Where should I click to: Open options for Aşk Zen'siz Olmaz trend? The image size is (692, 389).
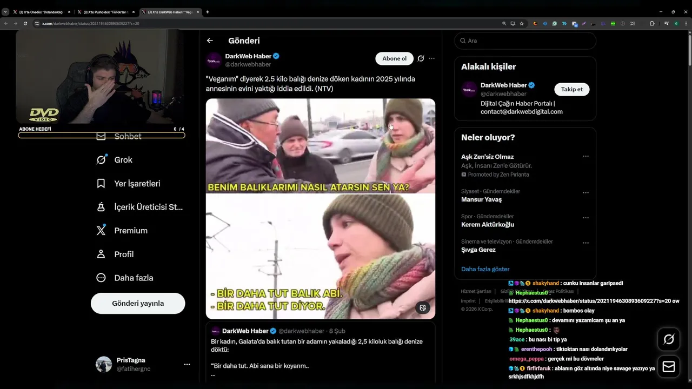[585, 157]
